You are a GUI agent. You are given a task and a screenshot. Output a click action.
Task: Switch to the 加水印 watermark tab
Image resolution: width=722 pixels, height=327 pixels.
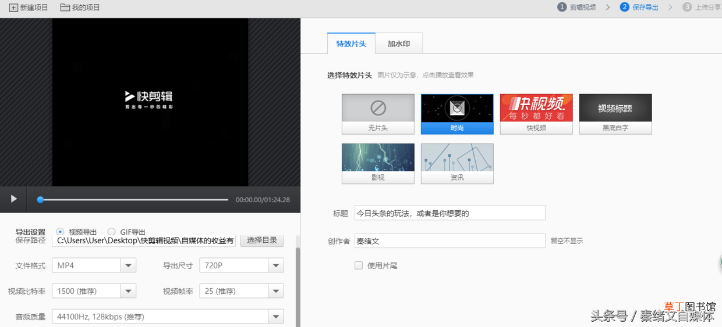point(399,44)
